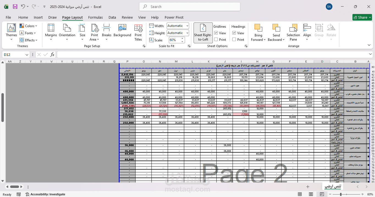
Task: Click the horizontal scrollbar thumb
Action: coord(14,187)
